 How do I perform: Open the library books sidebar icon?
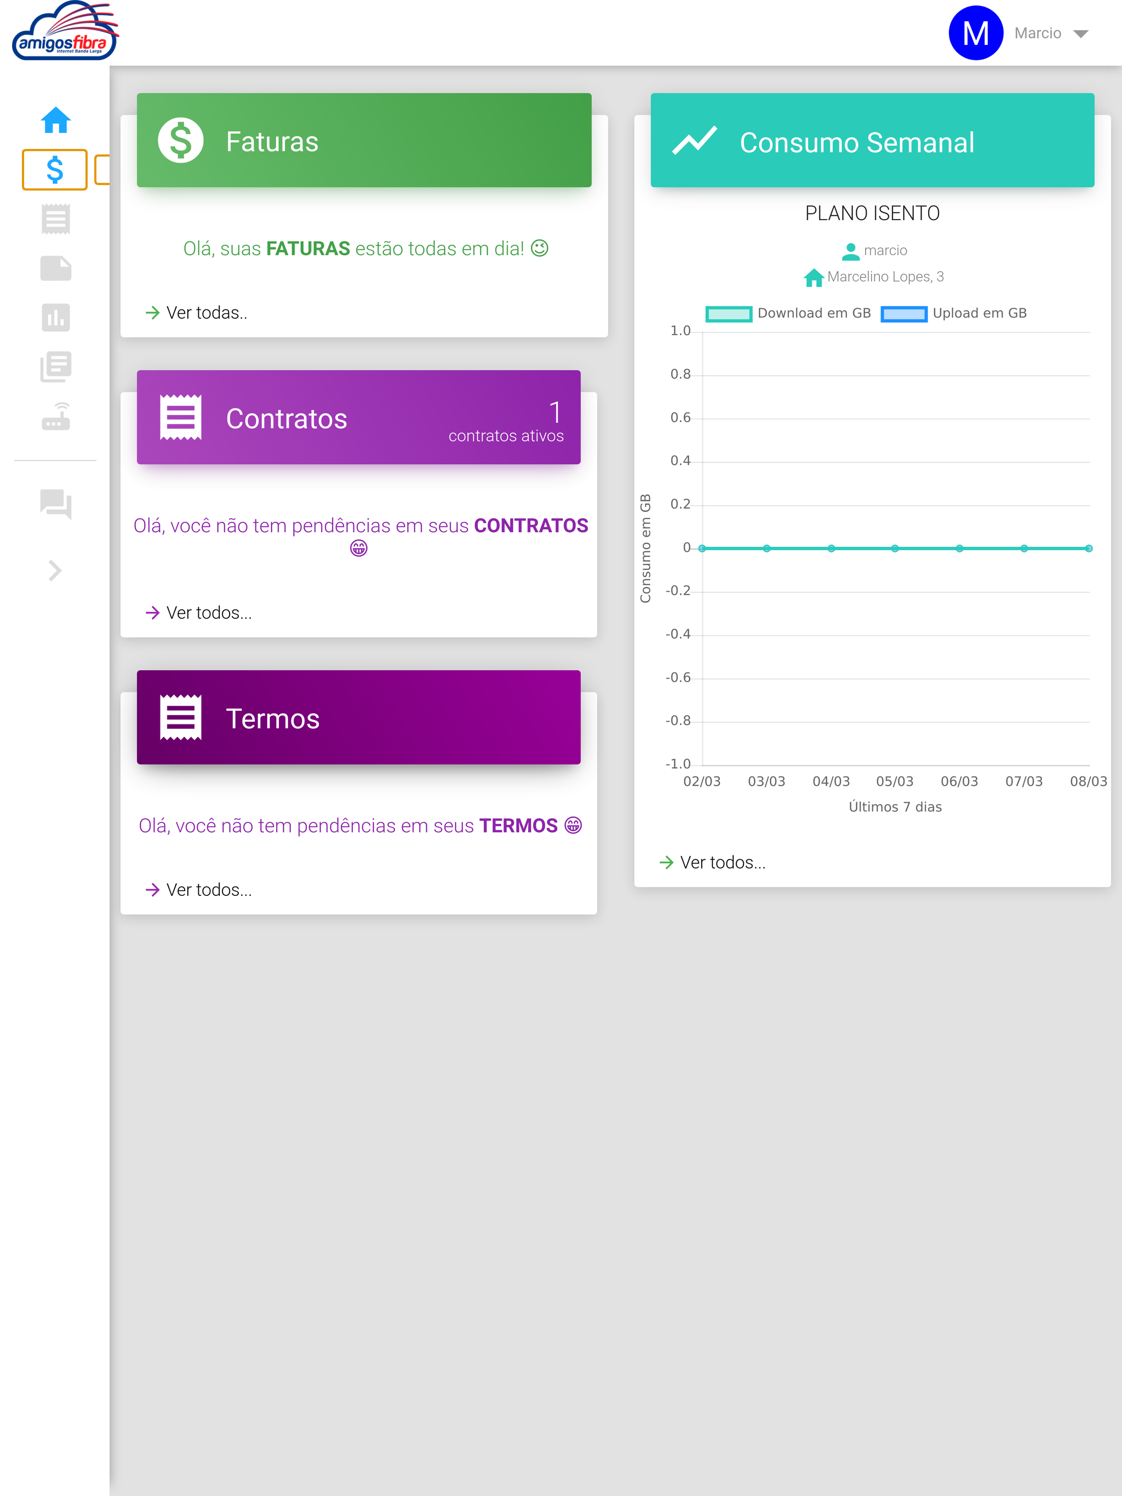pyautogui.click(x=55, y=366)
